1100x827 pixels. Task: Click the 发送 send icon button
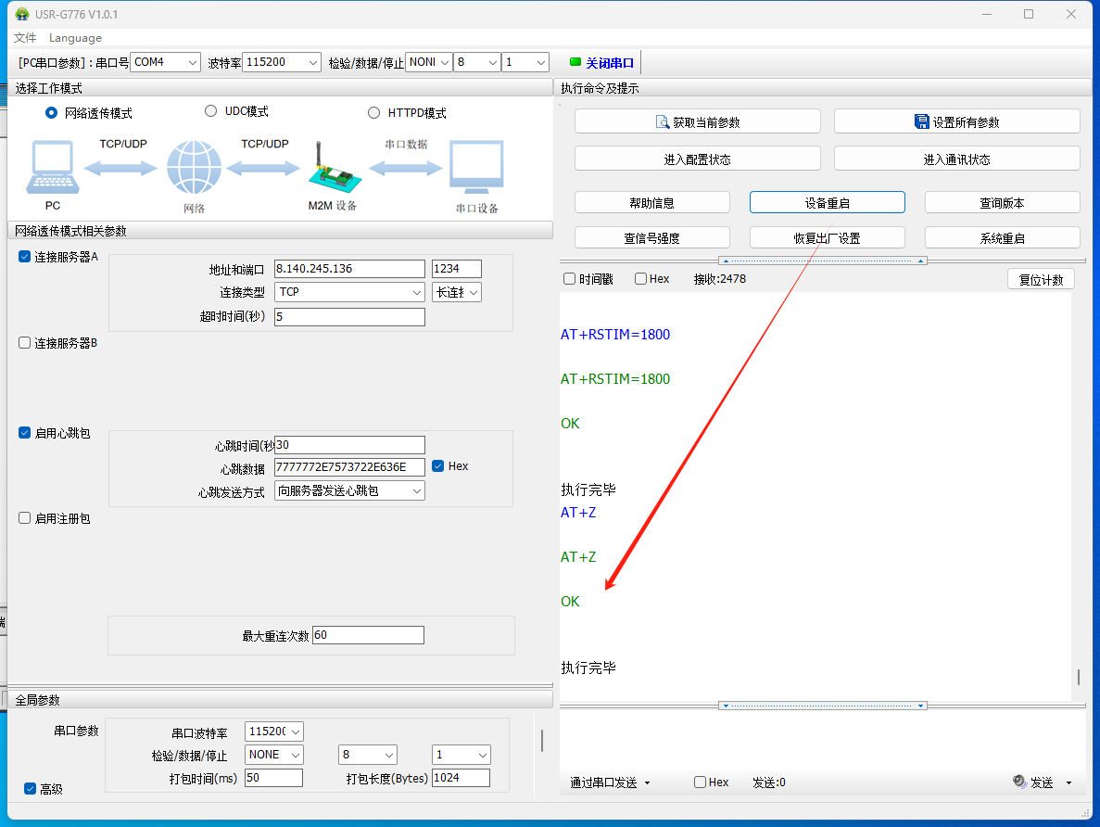(x=1034, y=782)
